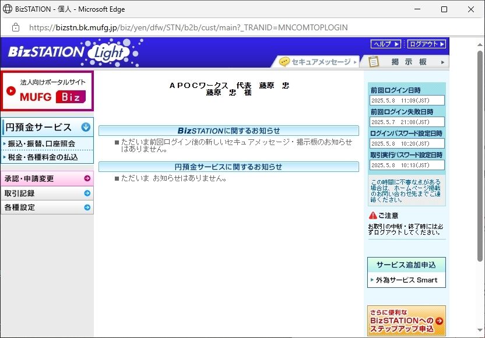Click the 掲示板 notepad icon

click(x=374, y=62)
